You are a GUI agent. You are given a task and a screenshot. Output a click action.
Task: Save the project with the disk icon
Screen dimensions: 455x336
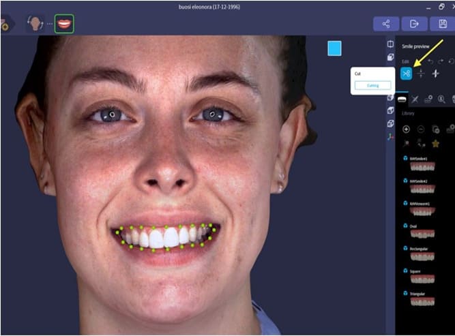point(441,23)
